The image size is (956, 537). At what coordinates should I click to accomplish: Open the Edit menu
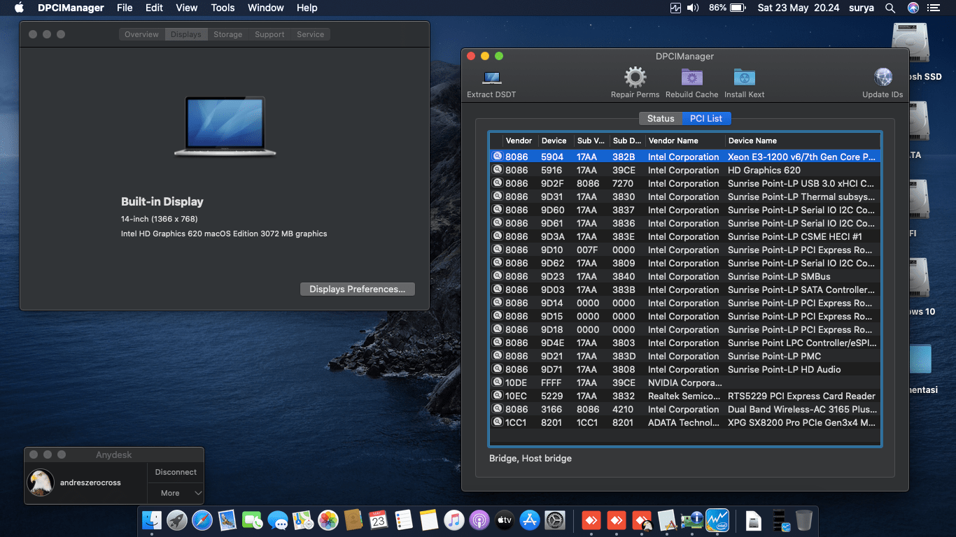click(154, 8)
